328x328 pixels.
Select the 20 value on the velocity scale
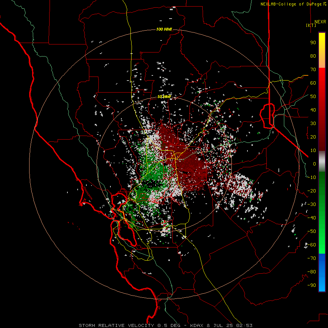tap(313, 137)
